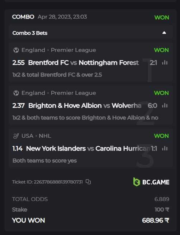Click the YOU WON amount 688.96
This screenshot has height=235, width=180.
coord(156,220)
